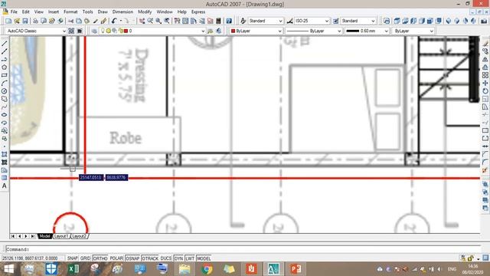Select the Polygon tool in Draw toolbar
This screenshot has height=276, width=490.
tap(5, 67)
